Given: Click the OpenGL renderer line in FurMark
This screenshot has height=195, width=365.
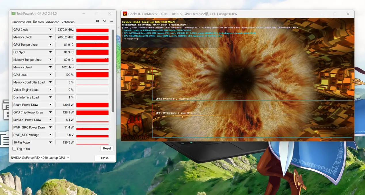Looking at the screenshot, I should pos(157,30).
